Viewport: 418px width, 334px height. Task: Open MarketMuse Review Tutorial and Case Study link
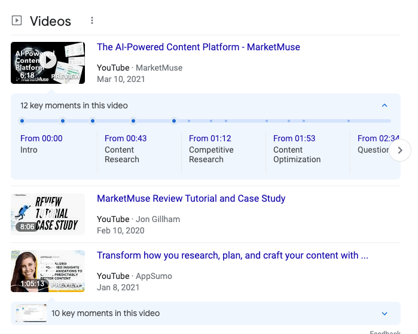coord(191,199)
